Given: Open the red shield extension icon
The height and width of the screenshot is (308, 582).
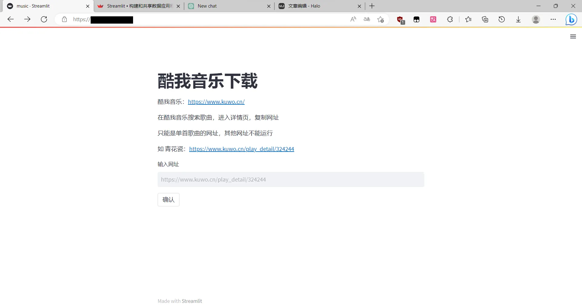Looking at the screenshot, I should [x=401, y=20].
